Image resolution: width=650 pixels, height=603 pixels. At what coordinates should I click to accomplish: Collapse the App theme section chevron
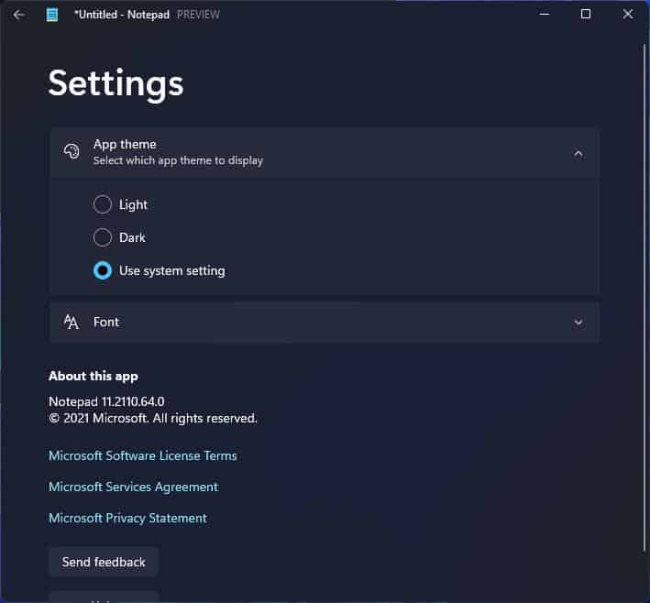point(578,154)
